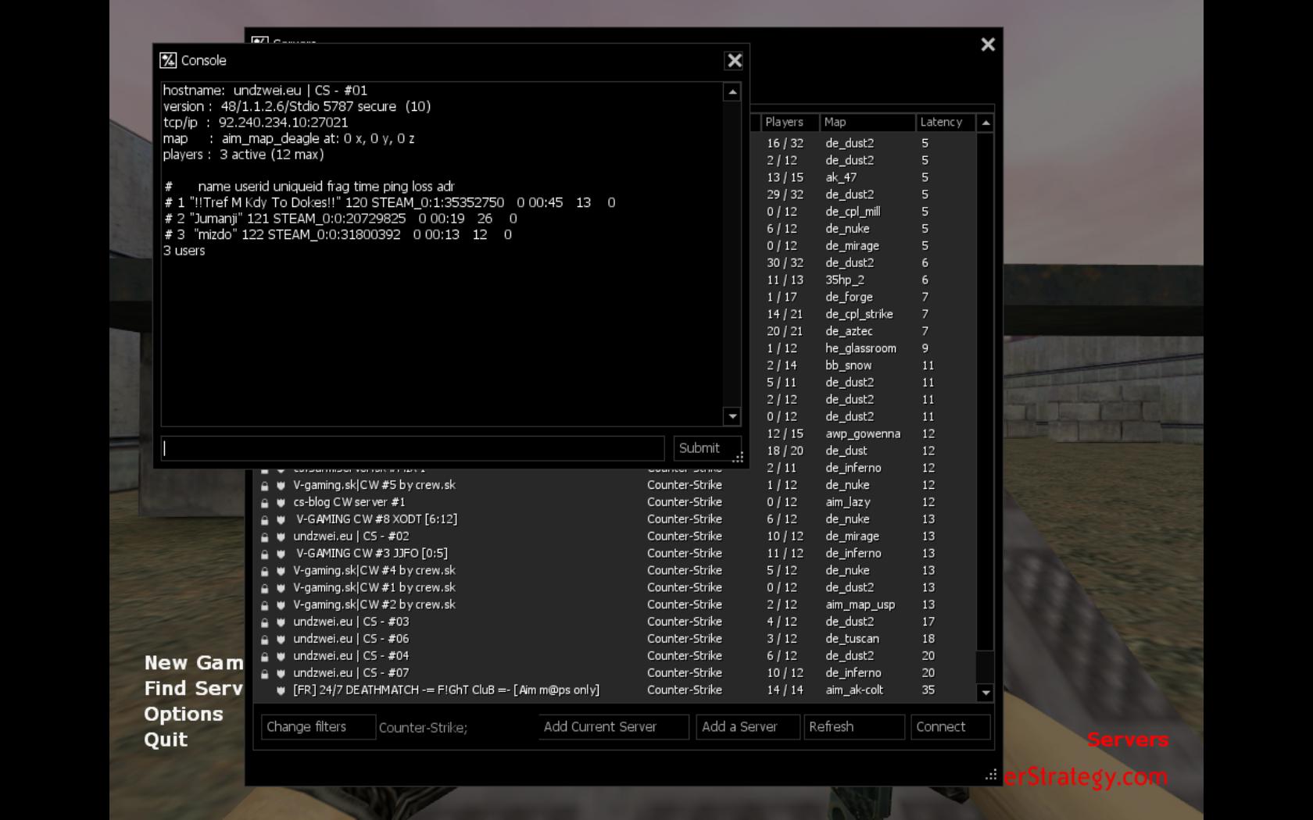
Task: Select server cs-blog CW server #1
Action: tap(616, 502)
